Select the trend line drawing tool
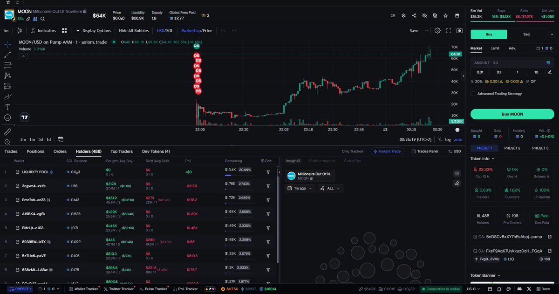 7,55
